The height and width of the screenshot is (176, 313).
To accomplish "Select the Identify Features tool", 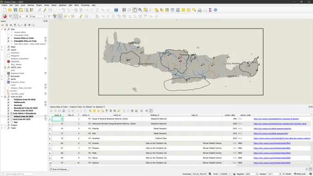I will click(140, 10).
